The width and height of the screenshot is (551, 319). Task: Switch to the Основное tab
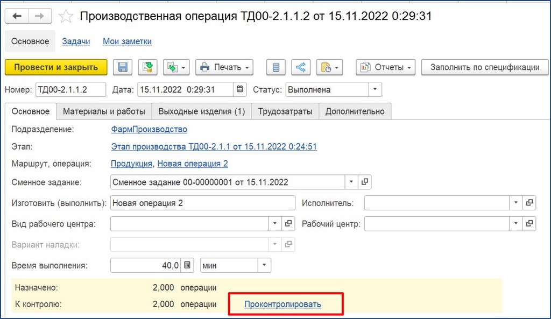31,111
